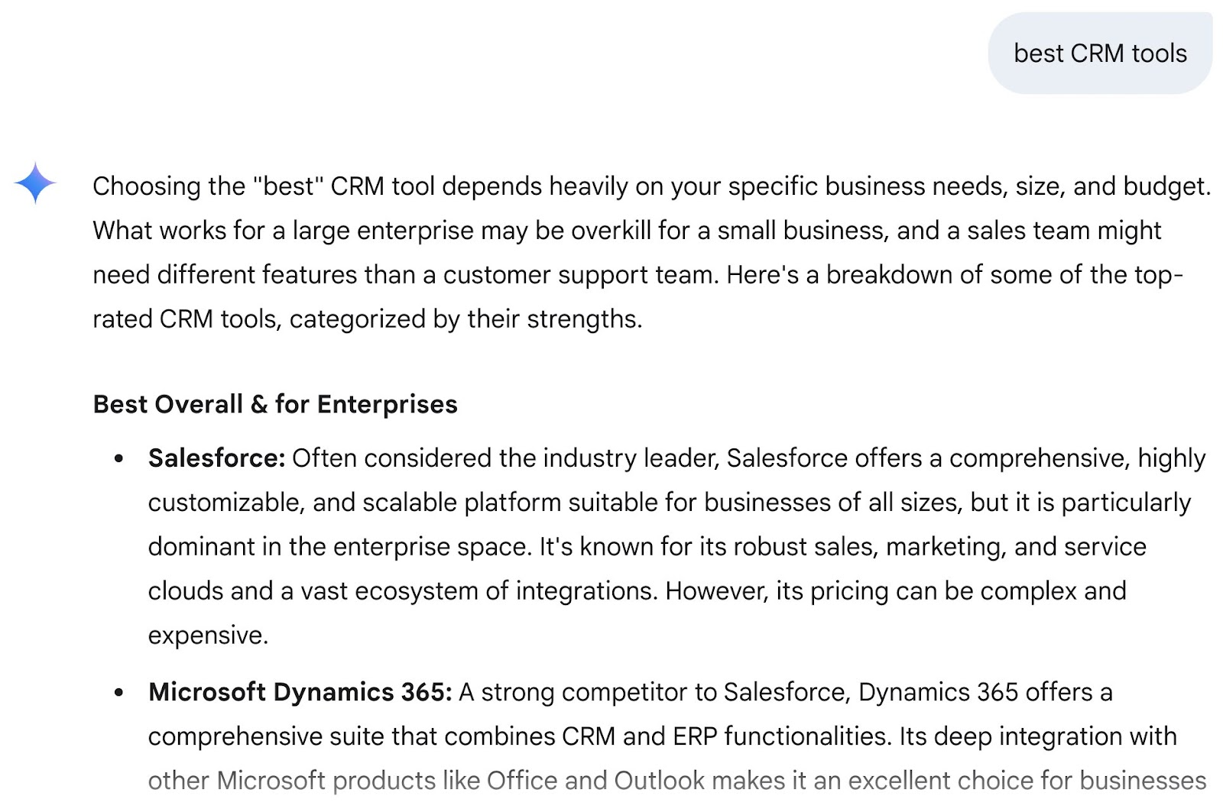The width and height of the screenshot is (1223, 812).
Task: Click the bullet marker beside Salesforce
Action: pyautogui.click(x=118, y=459)
